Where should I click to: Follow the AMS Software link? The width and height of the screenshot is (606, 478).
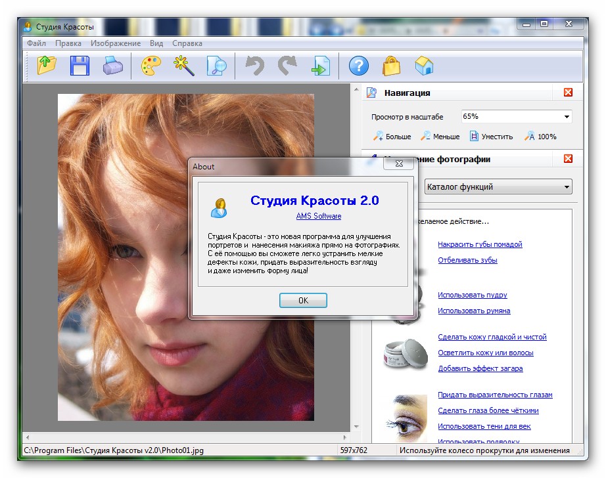click(x=319, y=216)
